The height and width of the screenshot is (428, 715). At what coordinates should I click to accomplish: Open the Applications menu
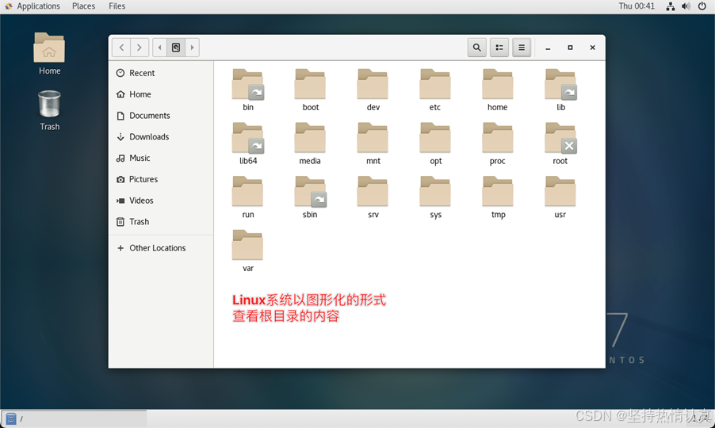32,6
